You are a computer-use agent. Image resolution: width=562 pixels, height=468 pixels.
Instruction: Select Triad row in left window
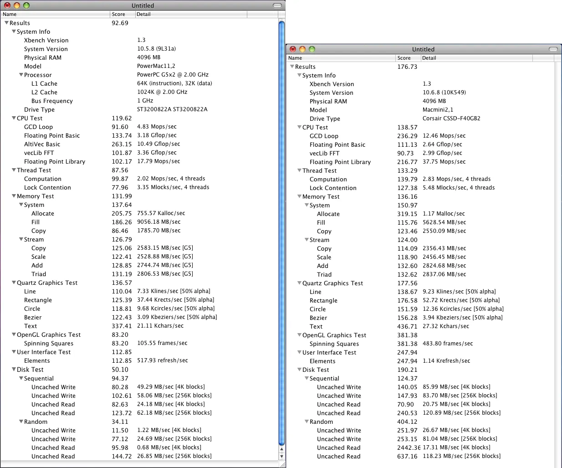(139, 274)
